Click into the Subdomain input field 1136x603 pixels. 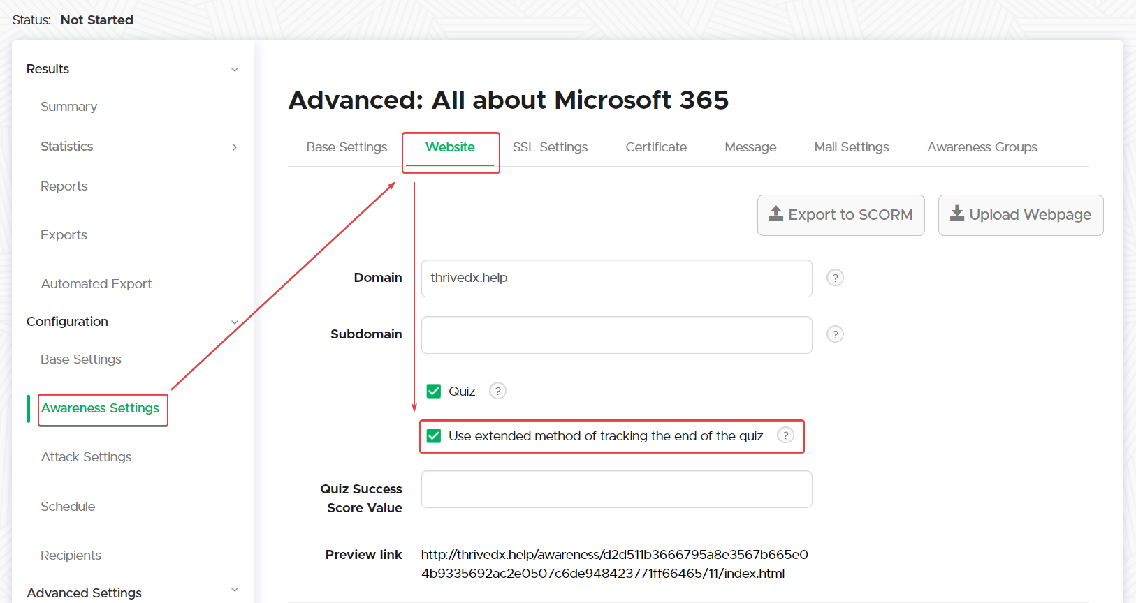pyautogui.click(x=616, y=335)
